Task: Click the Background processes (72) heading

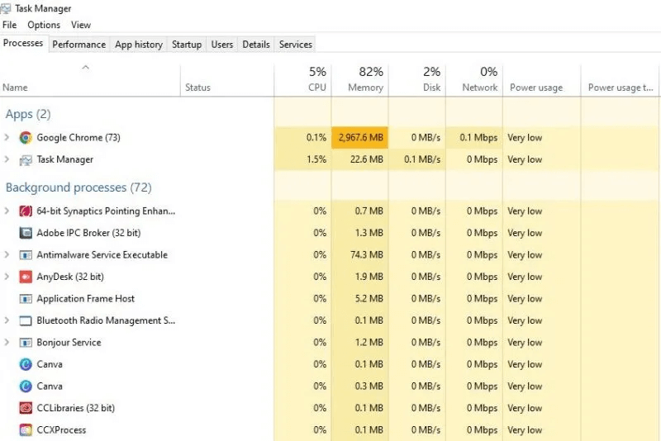Action: pos(78,187)
